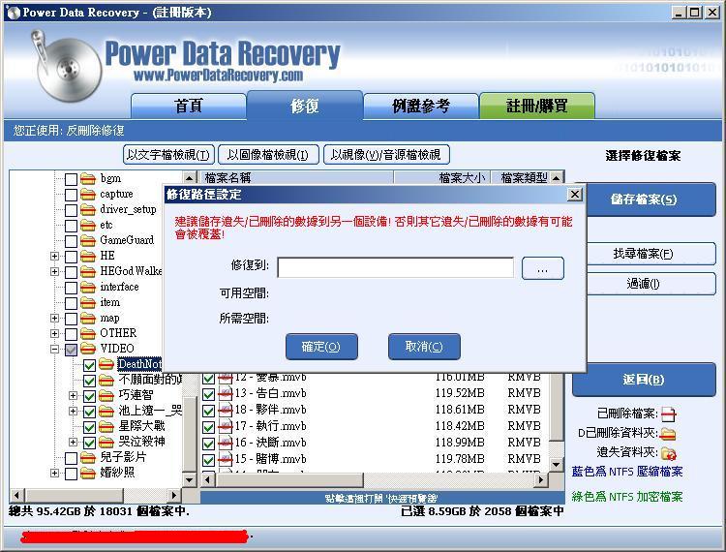This screenshot has width=726, height=552.
Task: Cancel the dialog with 取消(C)
Action: [424, 347]
